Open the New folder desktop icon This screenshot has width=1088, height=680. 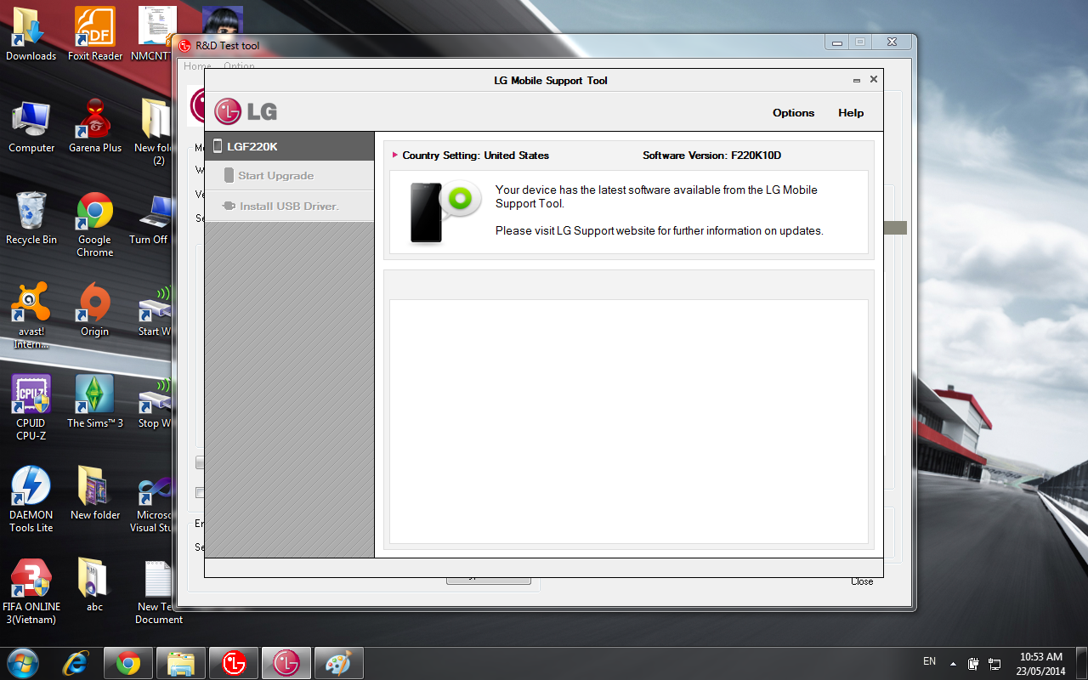95,493
